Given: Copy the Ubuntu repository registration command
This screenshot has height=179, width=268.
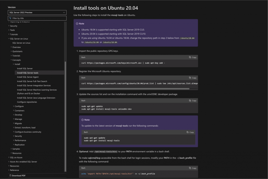Looking at the screenshot, I should click(x=193, y=78).
